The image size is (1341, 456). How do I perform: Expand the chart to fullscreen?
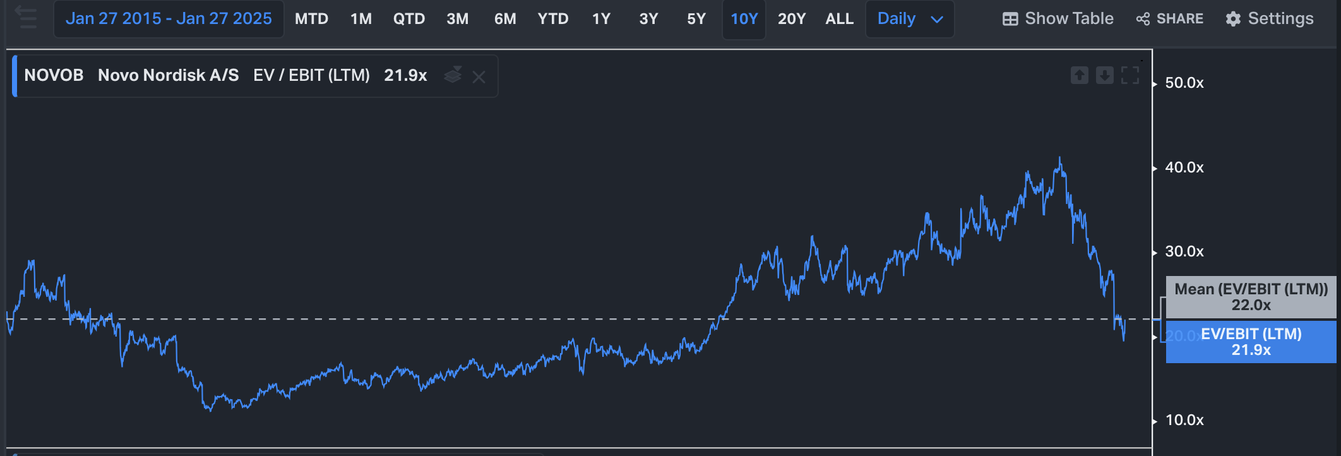pyautogui.click(x=1129, y=76)
